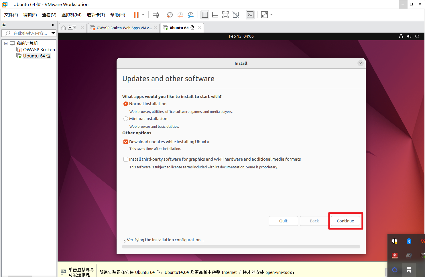Viewport: 425px width, 277px height.
Task: Click the revert to snapshot icon
Action: click(180, 15)
